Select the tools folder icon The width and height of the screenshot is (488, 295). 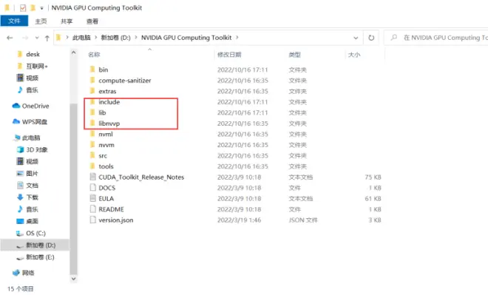(x=92, y=166)
